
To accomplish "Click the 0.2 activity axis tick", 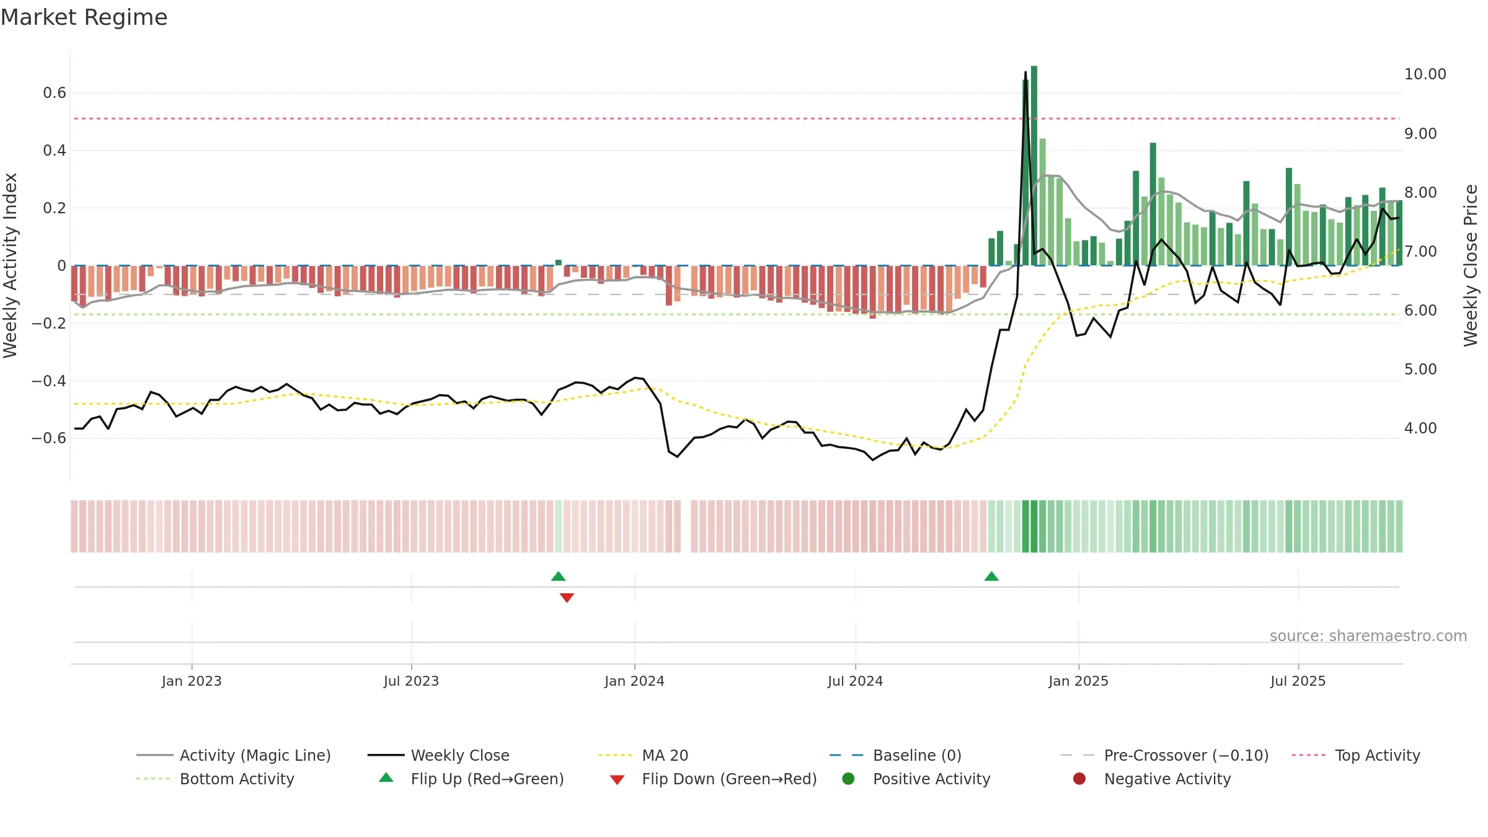I will click(54, 208).
